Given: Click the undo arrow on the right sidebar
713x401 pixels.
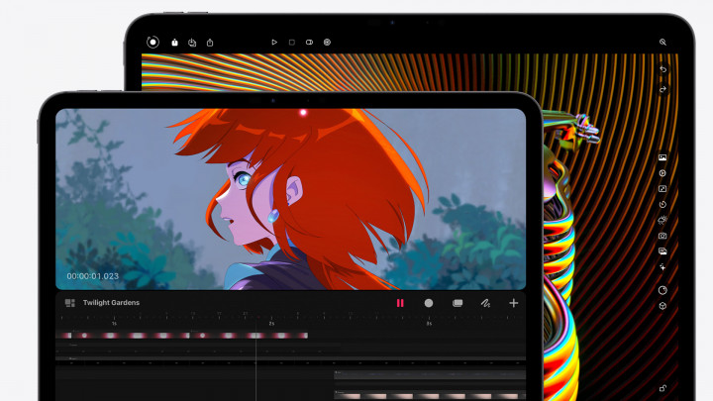Looking at the screenshot, I should click(662, 70).
